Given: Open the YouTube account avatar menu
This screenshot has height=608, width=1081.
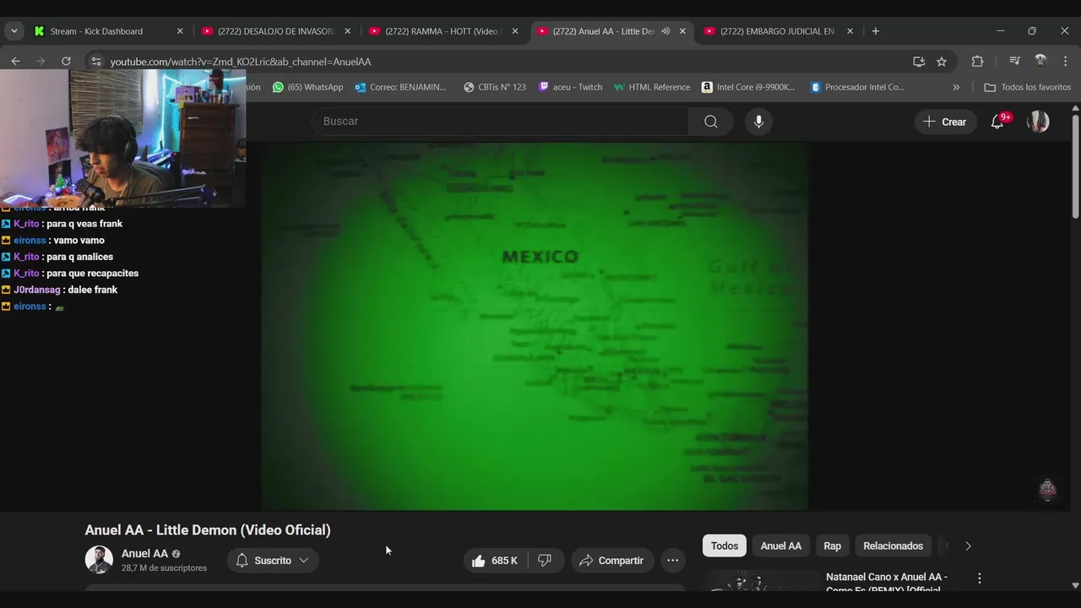Looking at the screenshot, I should pyautogui.click(x=1038, y=122).
